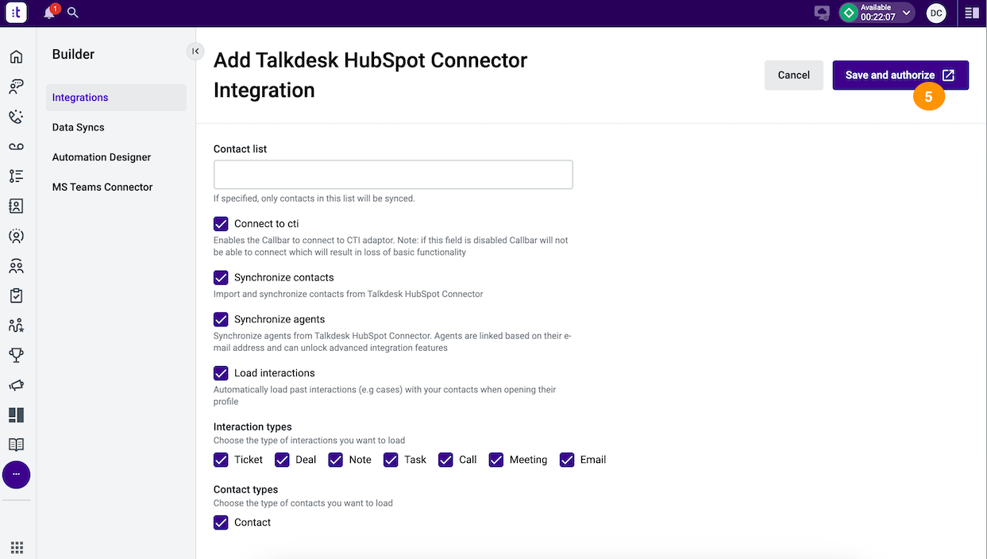Screen dimensions: 987x559
Task: Open the Trophy gamification icon
Action: (16, 355)
